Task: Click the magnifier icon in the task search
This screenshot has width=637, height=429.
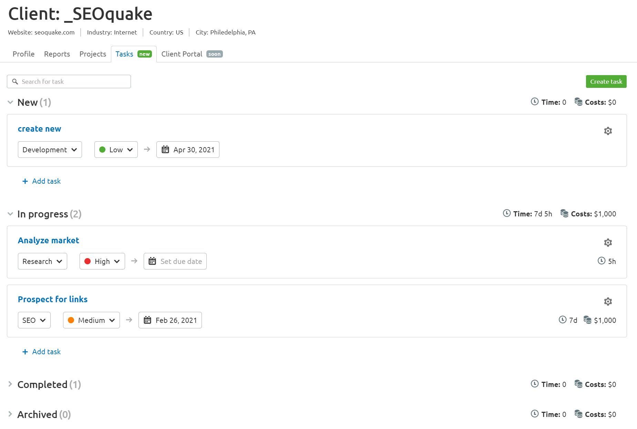Action: 15,81
